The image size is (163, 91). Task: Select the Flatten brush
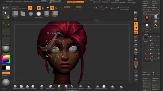[121, 87]
